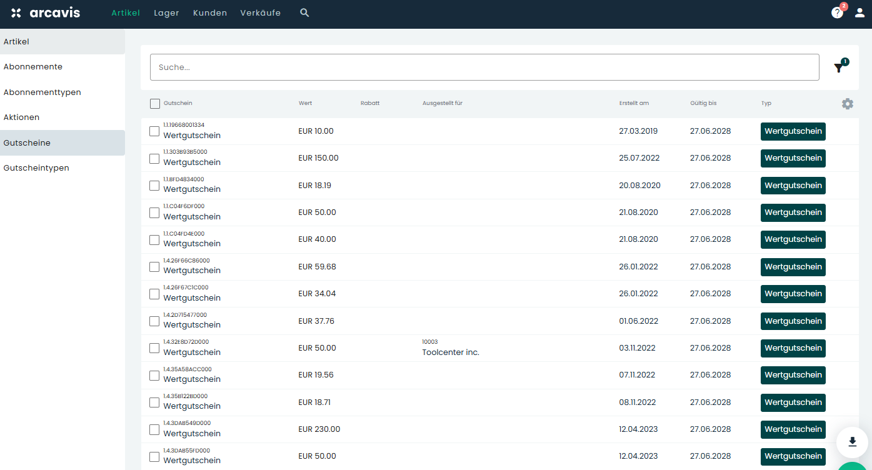The height and width of the screenshot is (470, 872).
Task: Open the help icon with notification badge
Action: [x=837, y=12]
